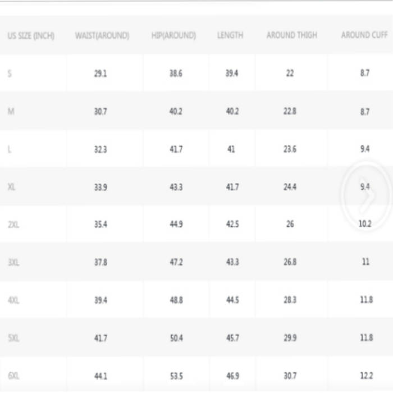
Task: Click the WAIST(AROUND) column header
Action: [x=102, y=36]
